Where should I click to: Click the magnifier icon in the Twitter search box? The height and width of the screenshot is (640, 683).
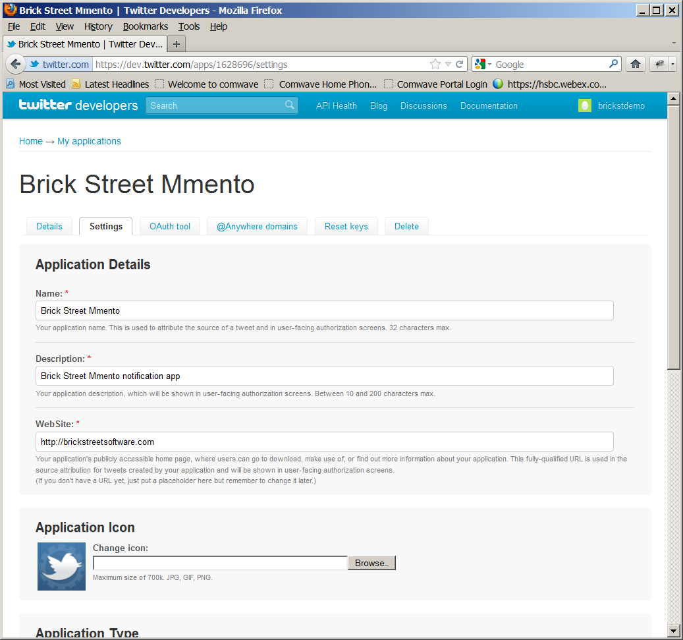tap(290, 105)
